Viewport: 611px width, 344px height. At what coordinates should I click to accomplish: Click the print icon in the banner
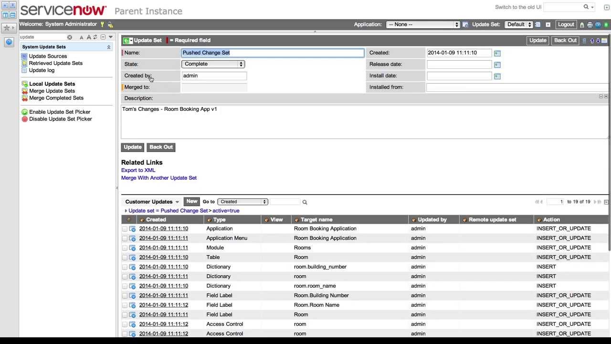(x=590, y=25)
